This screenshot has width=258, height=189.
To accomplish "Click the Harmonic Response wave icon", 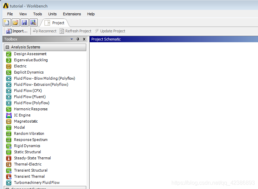I will click(x=9, y=109).
